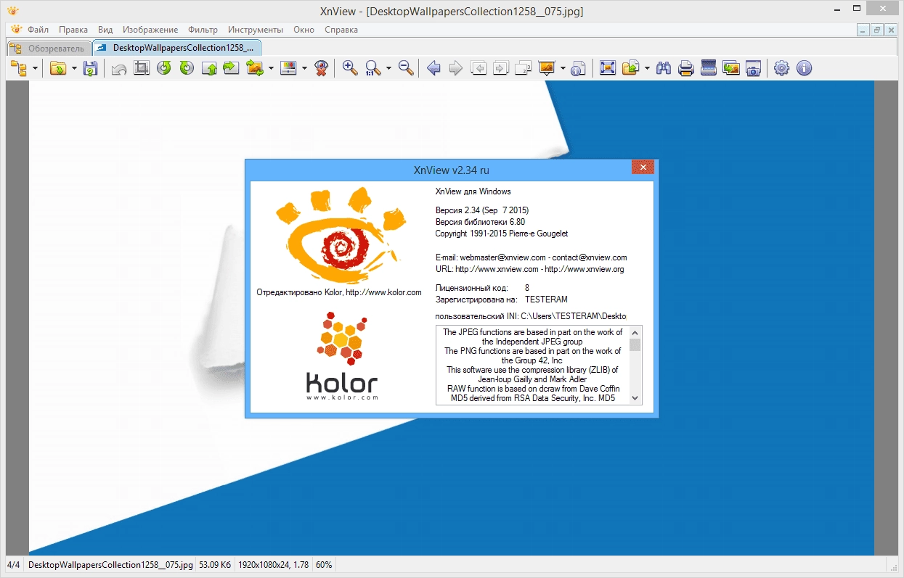Image resolution: width=904 pixels, height=578 pixels.
Task: Switch to fullscreen view icon
Action: point(608,68)
